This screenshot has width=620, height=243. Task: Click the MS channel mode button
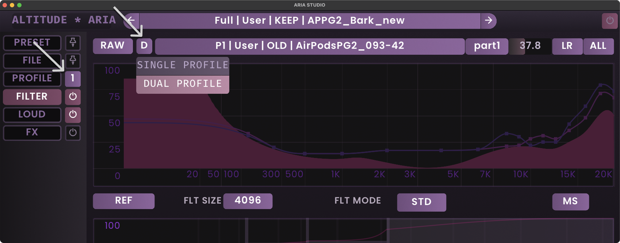[x=570, y=202]
